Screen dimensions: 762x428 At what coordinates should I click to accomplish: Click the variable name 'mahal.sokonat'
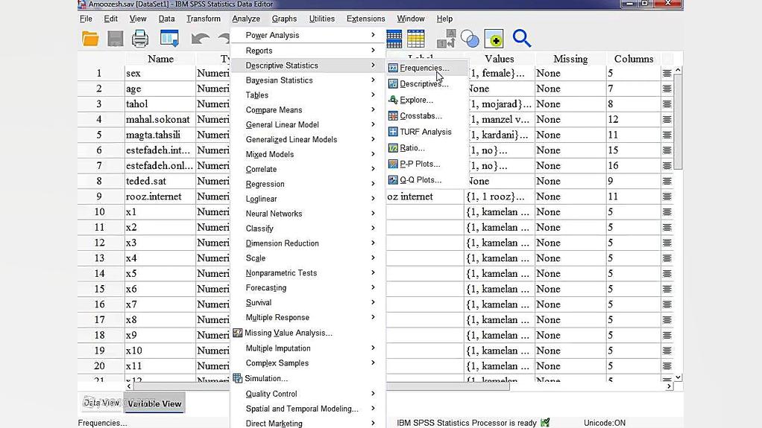click(x=160, y=119)
